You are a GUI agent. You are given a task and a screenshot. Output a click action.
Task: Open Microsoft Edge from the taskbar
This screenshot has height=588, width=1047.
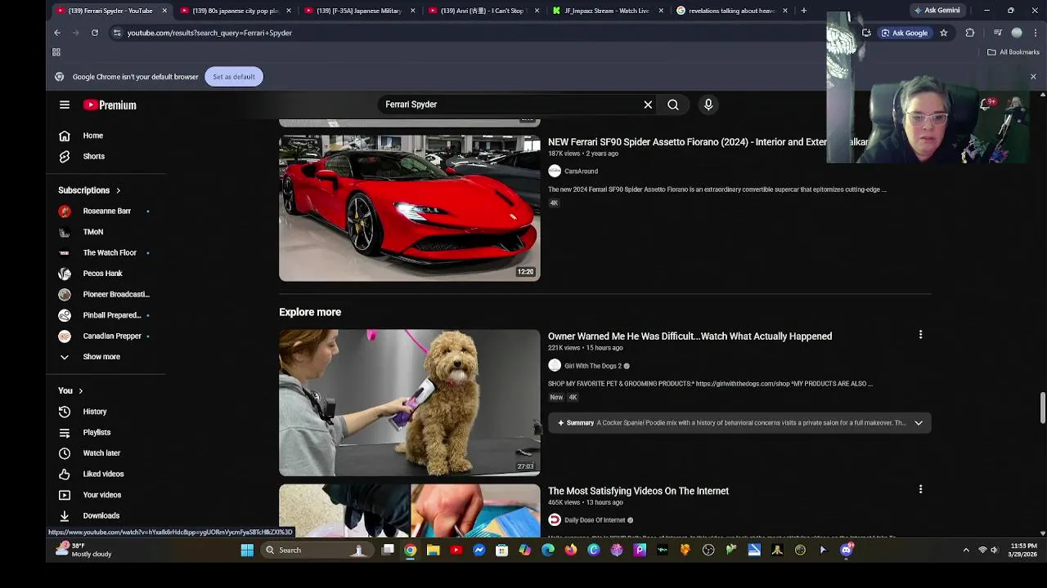pyautogui.click(x=548, y=550)
